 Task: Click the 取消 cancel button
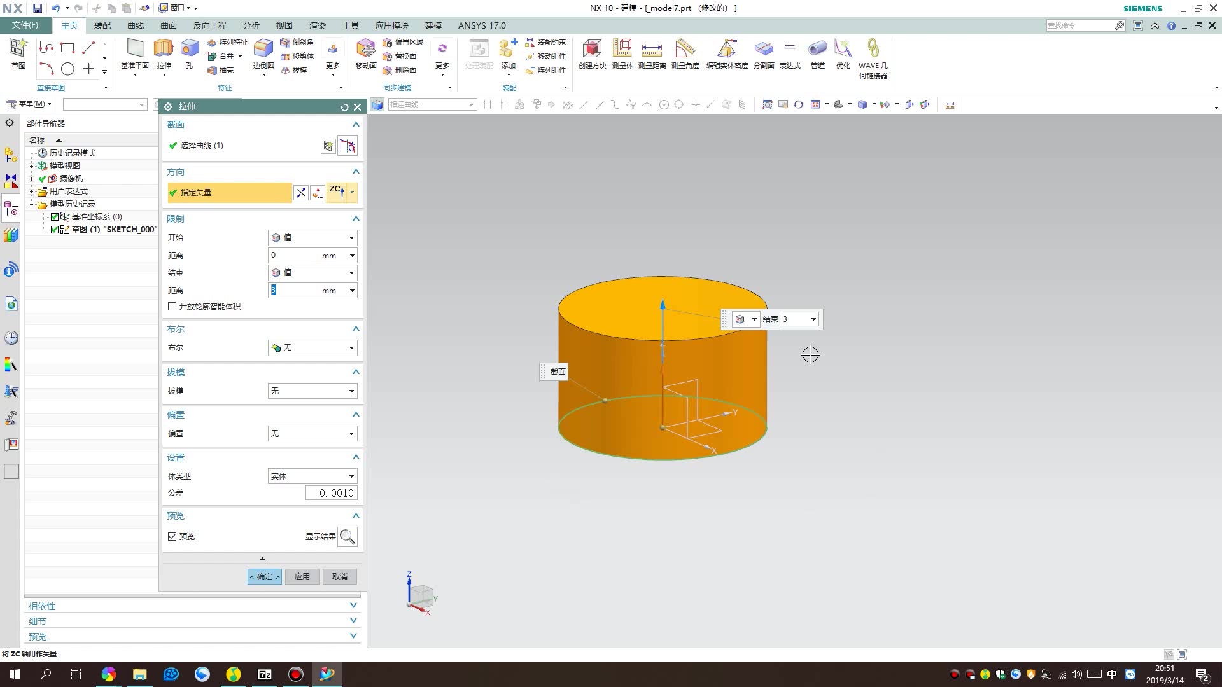tap(339, 577)
